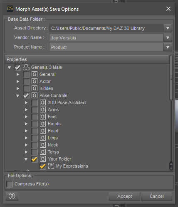Tick the Legs checkbox
This screenshot has height=207, width=178.
point(35,138)
